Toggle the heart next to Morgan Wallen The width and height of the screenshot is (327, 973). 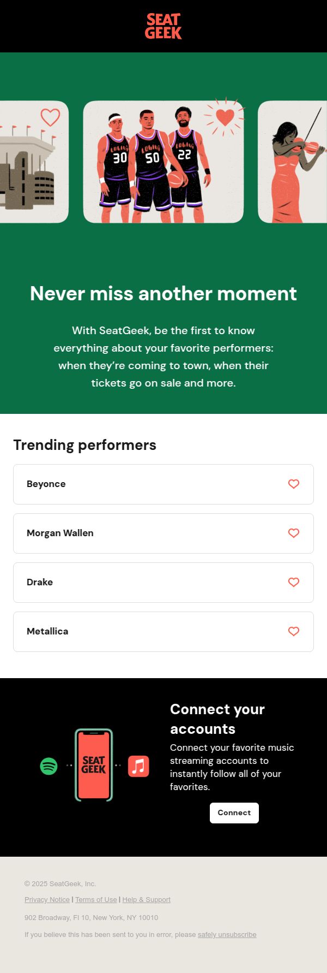tap(294, 533)
